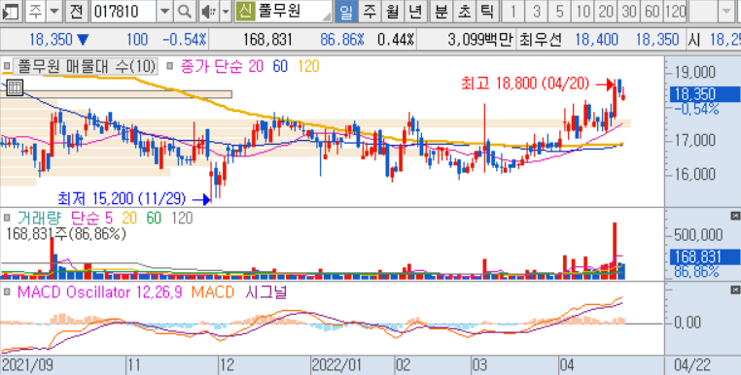The height and width of the screenshot is (375, 741).
Task: Click the 전 button
Action: [x=77, y=12]
